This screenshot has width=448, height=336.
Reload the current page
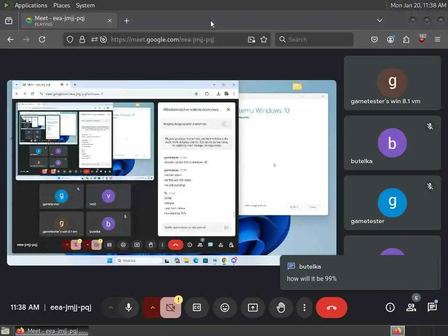pos(42,39)
